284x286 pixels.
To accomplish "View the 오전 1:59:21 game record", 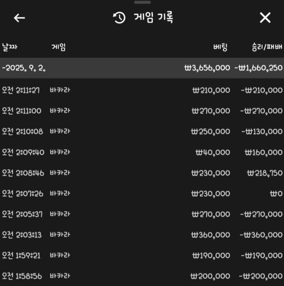I will pyautogui.click(x=142, y=255).
